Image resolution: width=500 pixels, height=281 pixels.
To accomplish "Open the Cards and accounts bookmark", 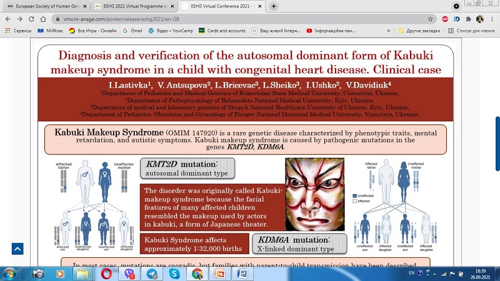I will click(x=221, y=30).
